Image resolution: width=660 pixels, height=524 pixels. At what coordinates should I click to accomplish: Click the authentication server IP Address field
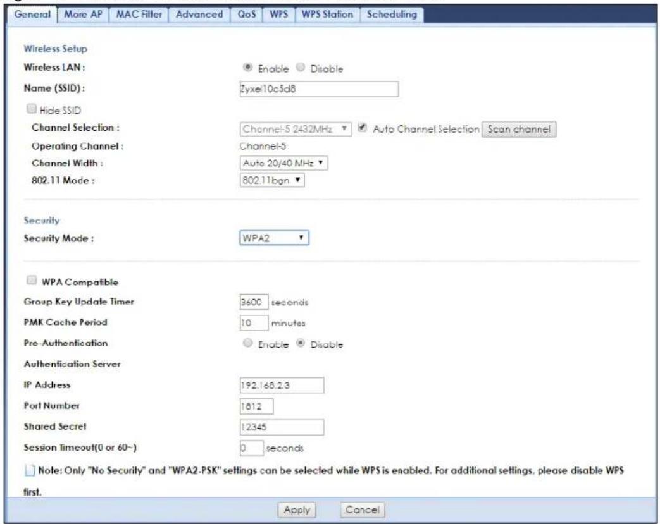(282, 385)
